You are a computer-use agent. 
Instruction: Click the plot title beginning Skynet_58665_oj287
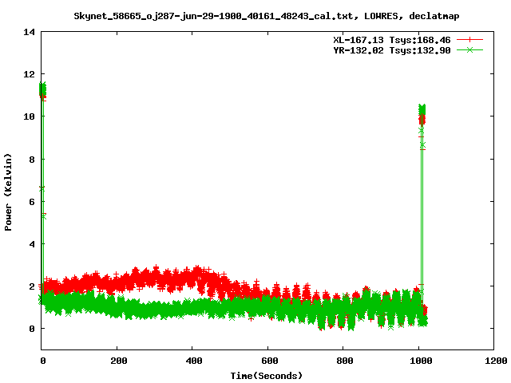266,16
